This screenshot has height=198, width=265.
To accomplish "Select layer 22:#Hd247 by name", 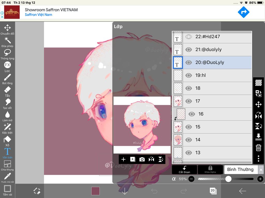I will coord(208,37).
